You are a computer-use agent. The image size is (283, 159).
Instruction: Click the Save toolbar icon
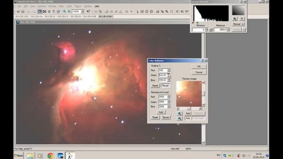pos(23,11)
